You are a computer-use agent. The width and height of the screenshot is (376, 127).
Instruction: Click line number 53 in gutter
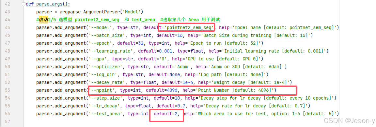click(7, 90)
